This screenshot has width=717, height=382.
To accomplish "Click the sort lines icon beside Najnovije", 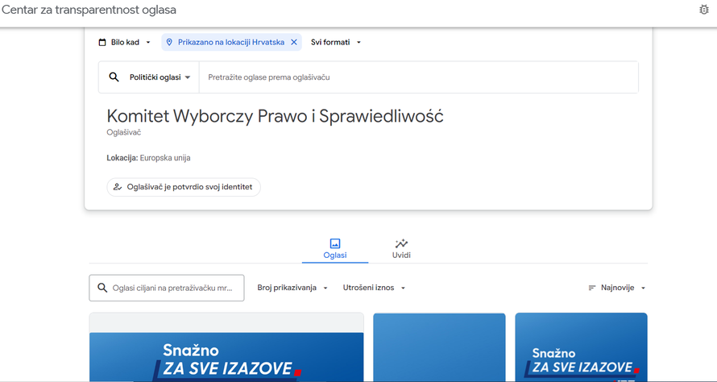I will (592, 288).
